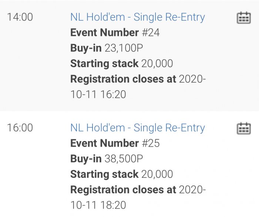Click the Registration closes at label for Event #25
This screenshot has height=217, width=259.
pyautogui.click(x=123, y=190)
